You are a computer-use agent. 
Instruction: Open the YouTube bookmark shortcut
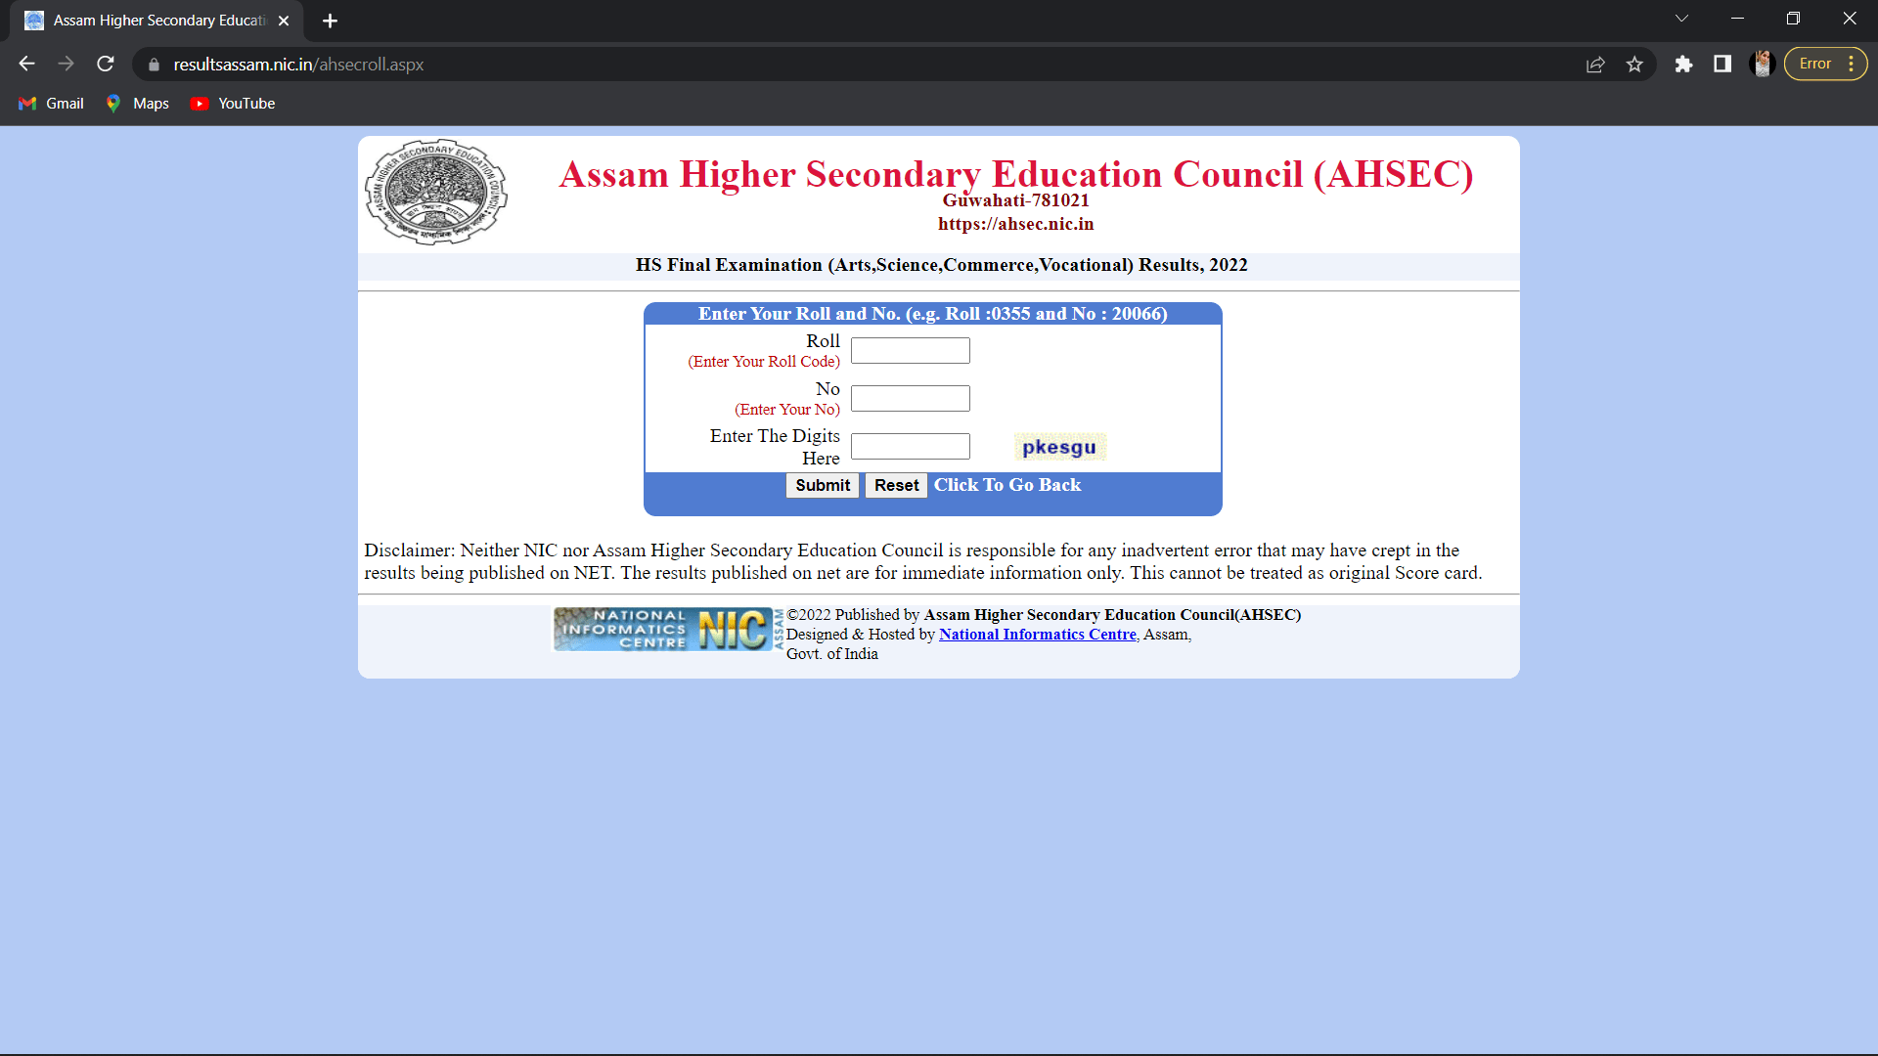coord(232,103)
